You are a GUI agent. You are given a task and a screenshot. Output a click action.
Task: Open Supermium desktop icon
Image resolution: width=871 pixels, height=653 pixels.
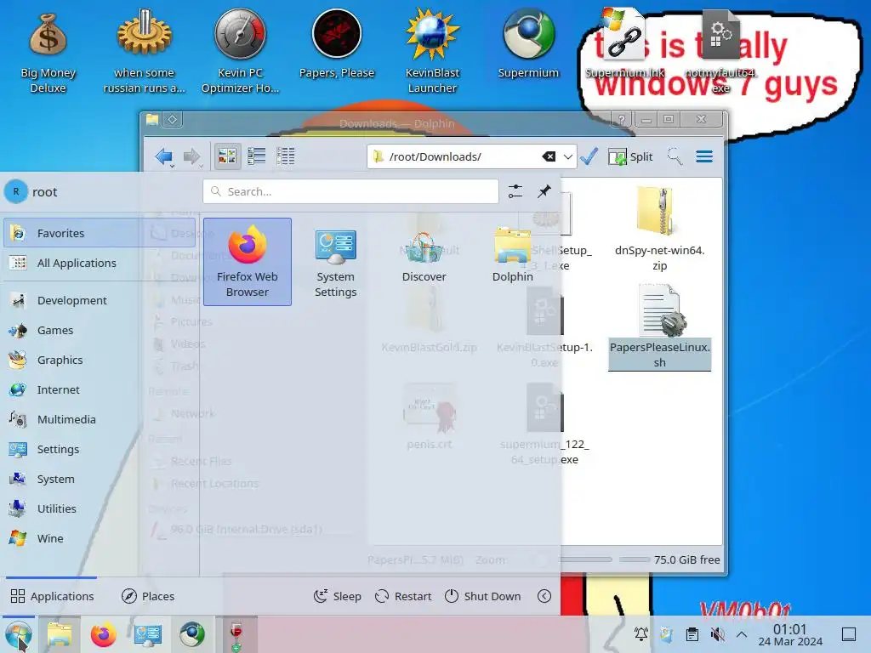(528, 46)
